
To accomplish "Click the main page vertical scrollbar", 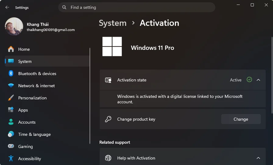I will 272,75.
